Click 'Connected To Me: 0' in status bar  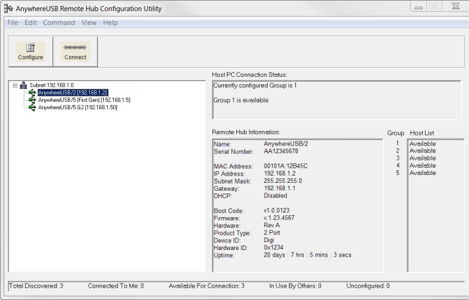(116, 286)
